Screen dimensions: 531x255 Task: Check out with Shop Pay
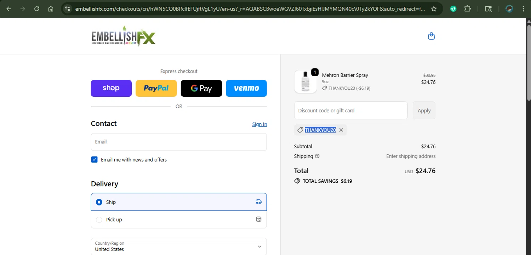pos(111,88)
